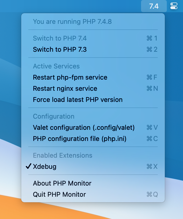The image size is (183, 219).
Task: Click 'You are running PHP 7.4.8' status text
Action: tap(72, 22)
